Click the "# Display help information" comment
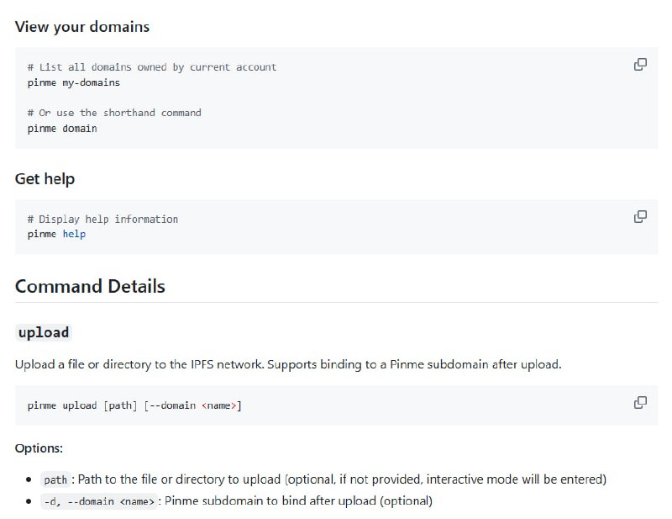This screenshot has width=672, height=519. (x=102, y=219)
